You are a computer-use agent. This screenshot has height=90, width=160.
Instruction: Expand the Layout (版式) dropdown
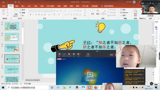click(x=23, y=10)
